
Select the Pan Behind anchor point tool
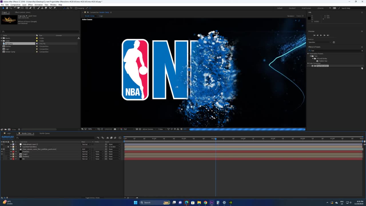(22, 8)
